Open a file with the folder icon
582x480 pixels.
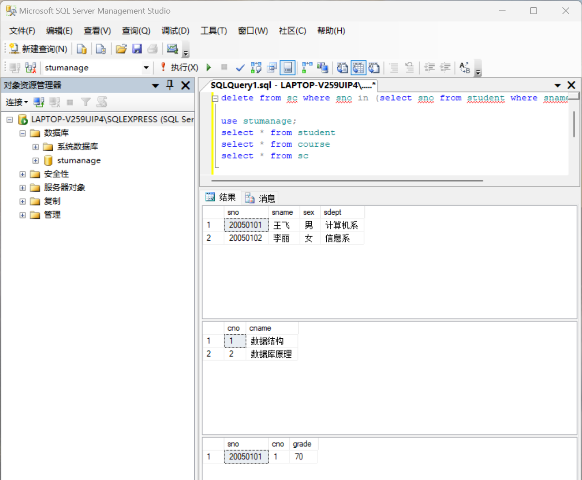tap(121, 49)
